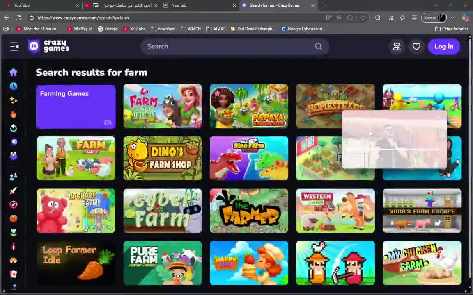Open the Cyber Farm game
The height and width of the screenshot is (295, 473).
coord(162,211)
